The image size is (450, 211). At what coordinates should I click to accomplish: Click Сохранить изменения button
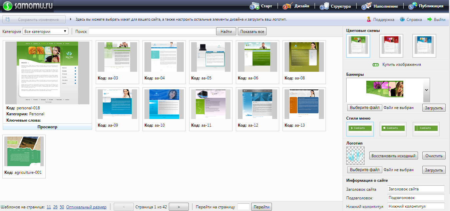[x=35, y=20]
